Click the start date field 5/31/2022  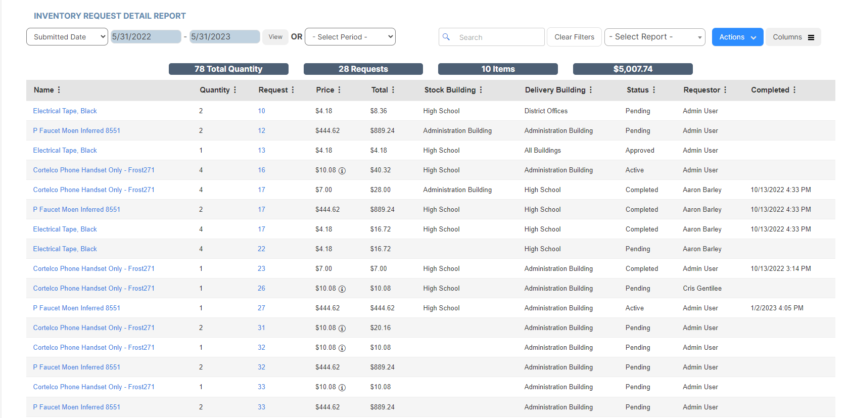point(146,37)
